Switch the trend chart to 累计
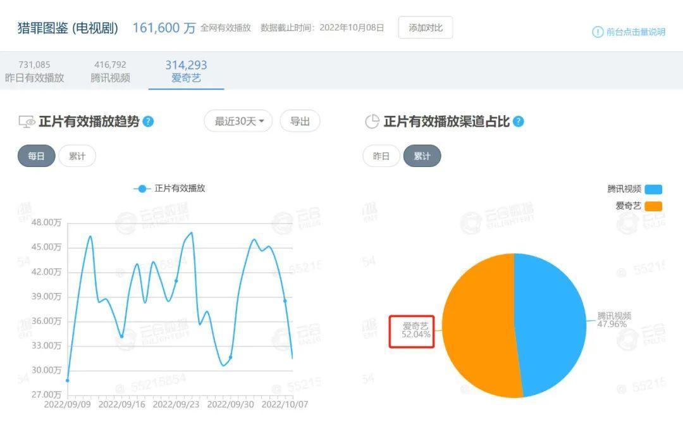This screenshot has width=683, height=429. (x=77, y=156)
